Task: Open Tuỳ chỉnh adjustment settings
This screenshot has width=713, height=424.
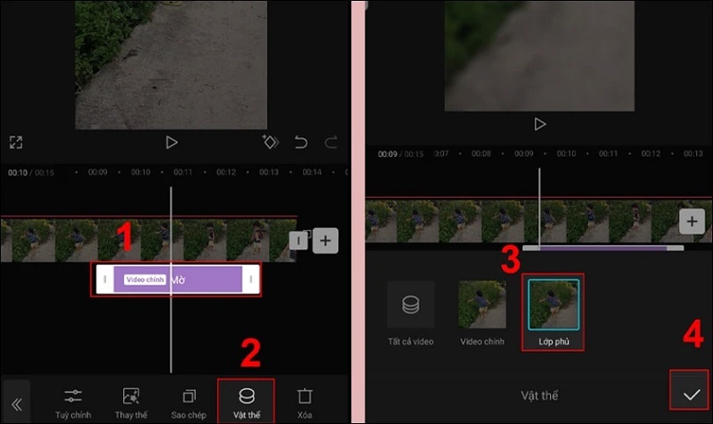Action: point(73,402)
